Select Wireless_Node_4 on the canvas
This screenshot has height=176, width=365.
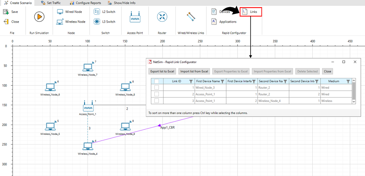click(x=88, y=146)
